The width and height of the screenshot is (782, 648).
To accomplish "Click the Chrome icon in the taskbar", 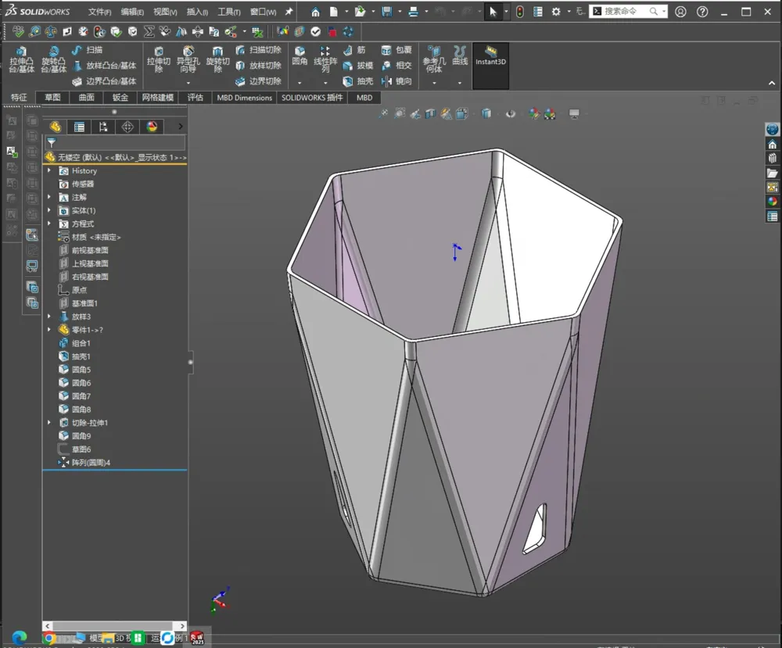I will pos(48,638).
